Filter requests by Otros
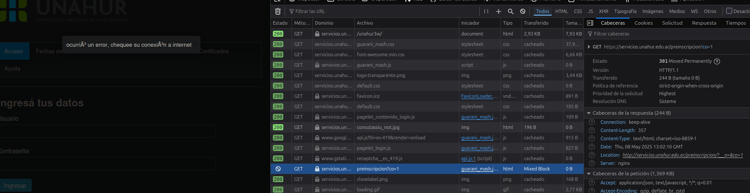The width and height of the screenshot is (750, 193). (x=710, y=11)
